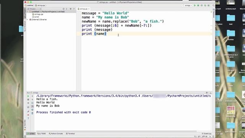
Task: Close the Run tab with the red X
Action: pos(28,115)
